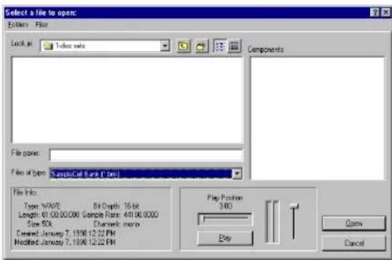Viewport: 392px width, 260px height.
Task: Click the Look in folder combo box
Action: tap(105, 46)
